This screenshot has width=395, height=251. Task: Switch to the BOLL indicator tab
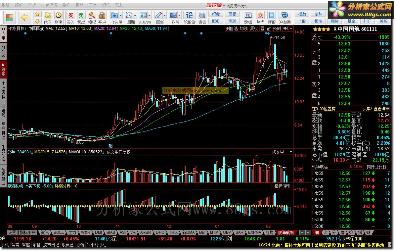(x=59, y=232)
